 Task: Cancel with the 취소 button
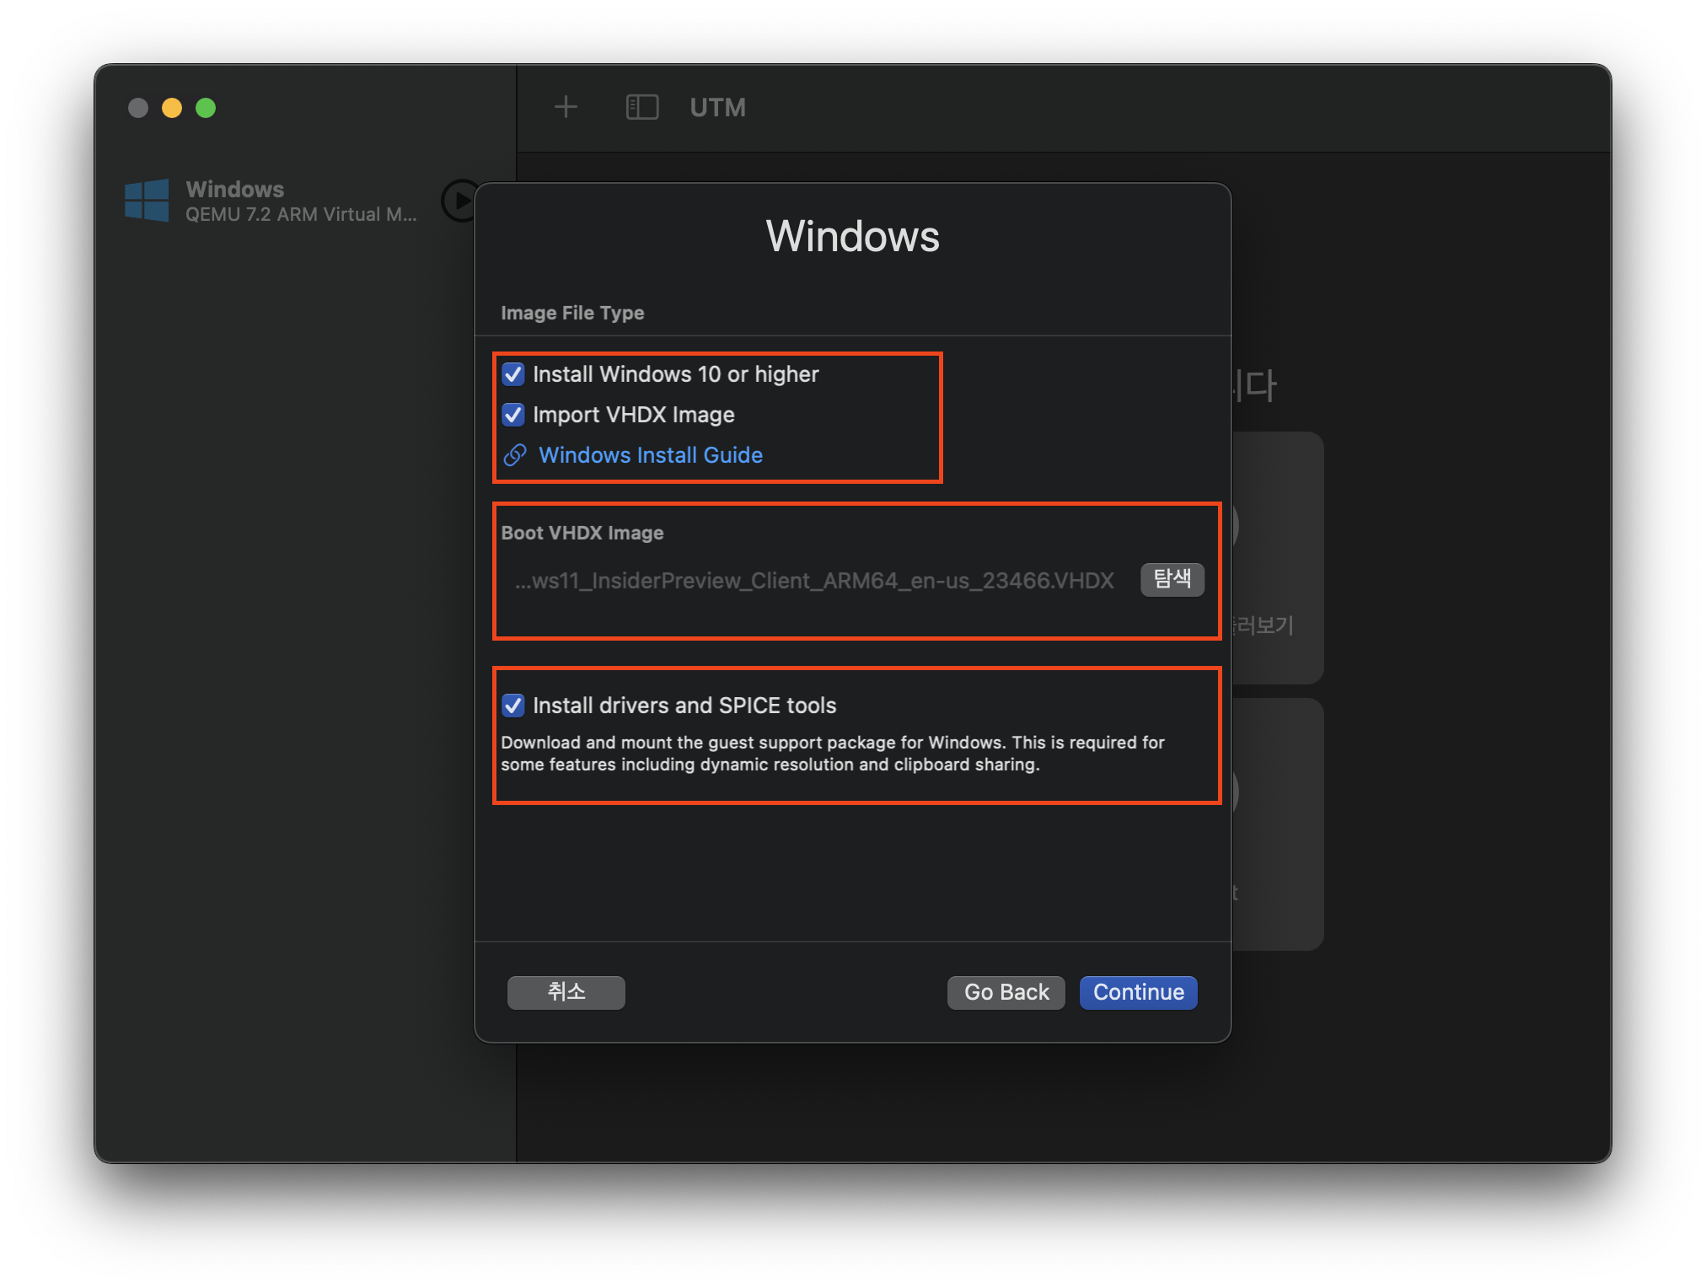click(566, 992)
